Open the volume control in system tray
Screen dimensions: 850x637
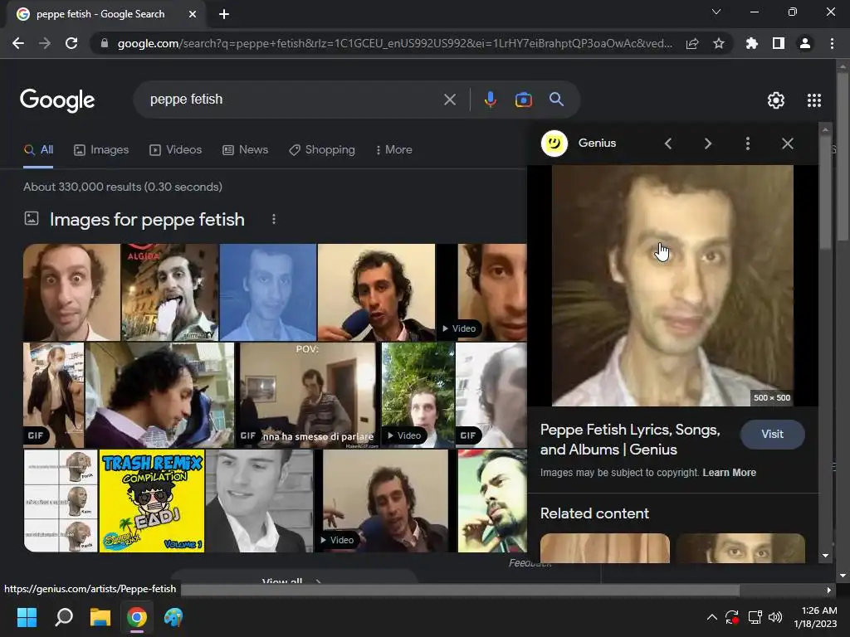pyautogui.click(x=775, y=617)
